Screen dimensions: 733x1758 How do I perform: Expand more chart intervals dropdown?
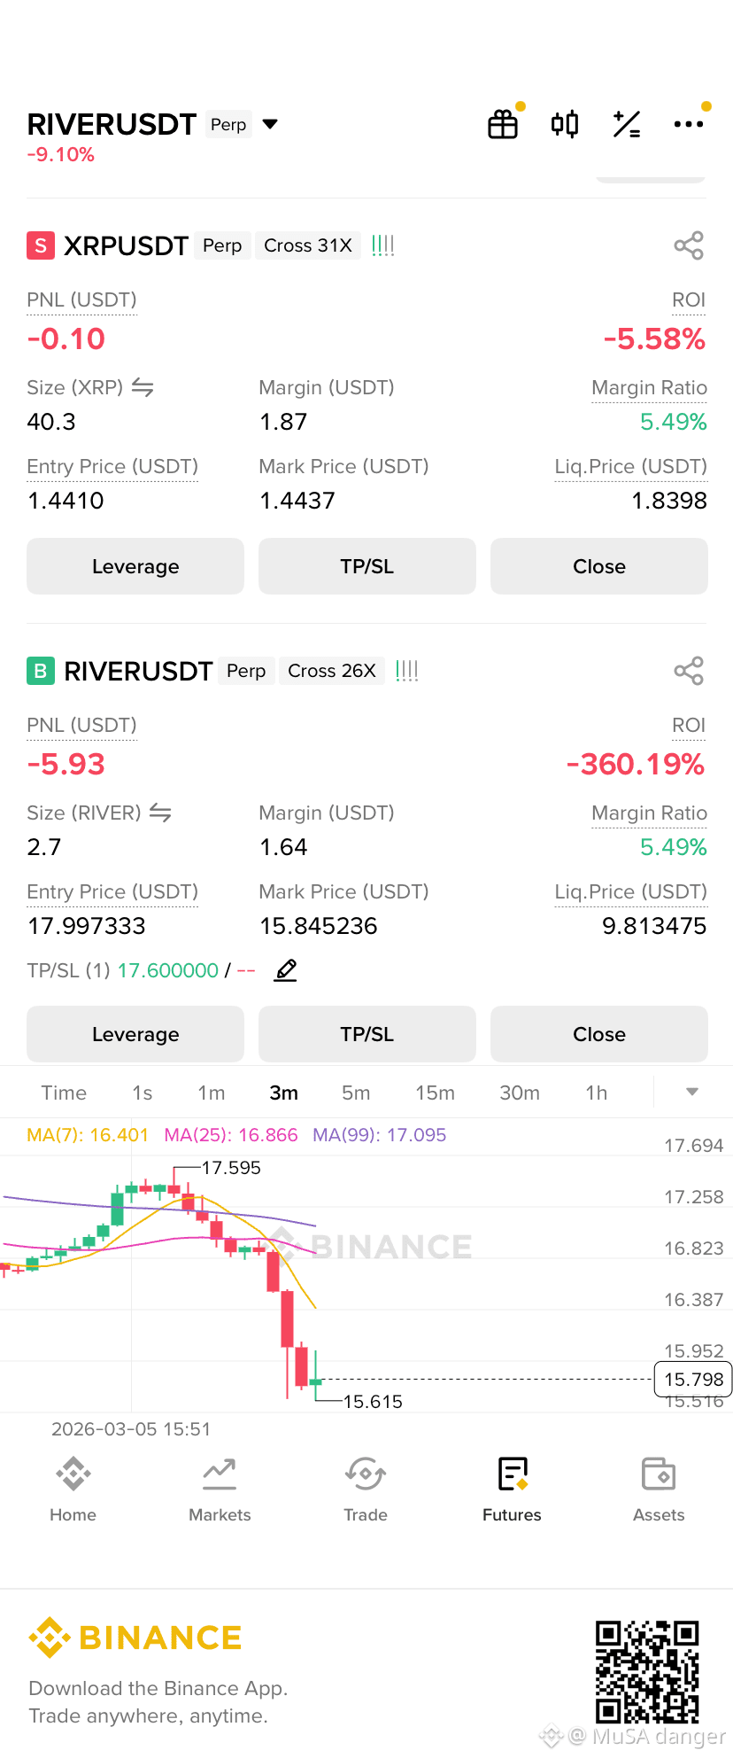tap(692, 1092)
